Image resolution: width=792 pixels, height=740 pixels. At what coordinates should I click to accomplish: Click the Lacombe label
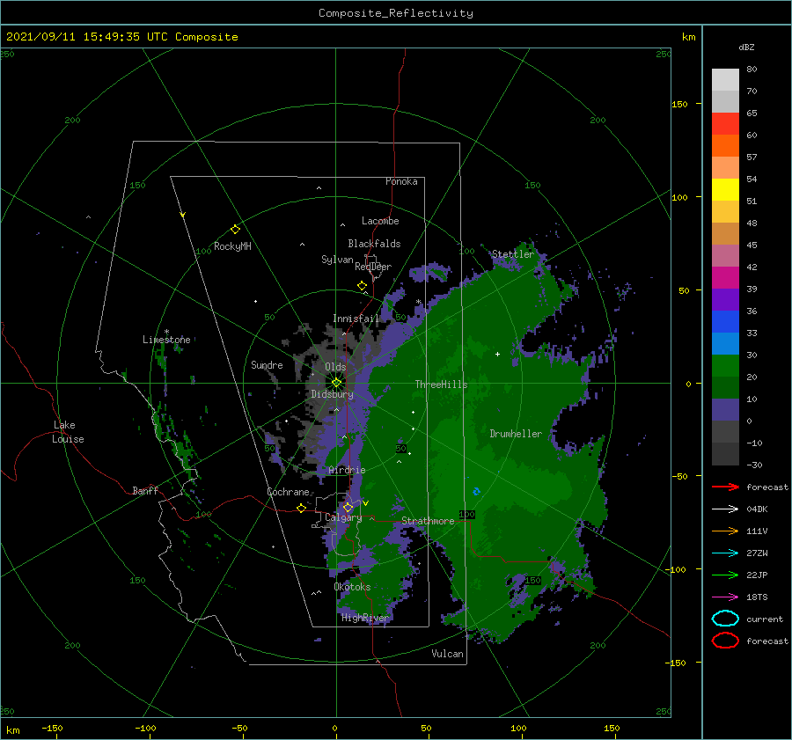380,221
